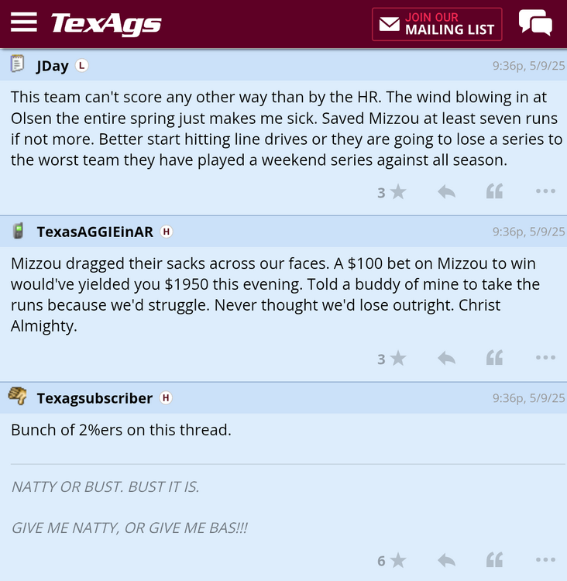Star JDay's post about the HR
Viewport: 567px width, 581px height.
point(398,192)
